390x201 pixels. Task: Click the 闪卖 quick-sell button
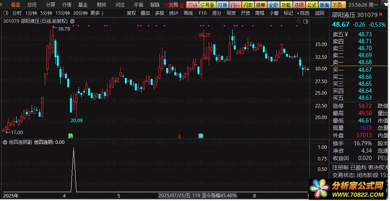248,5
